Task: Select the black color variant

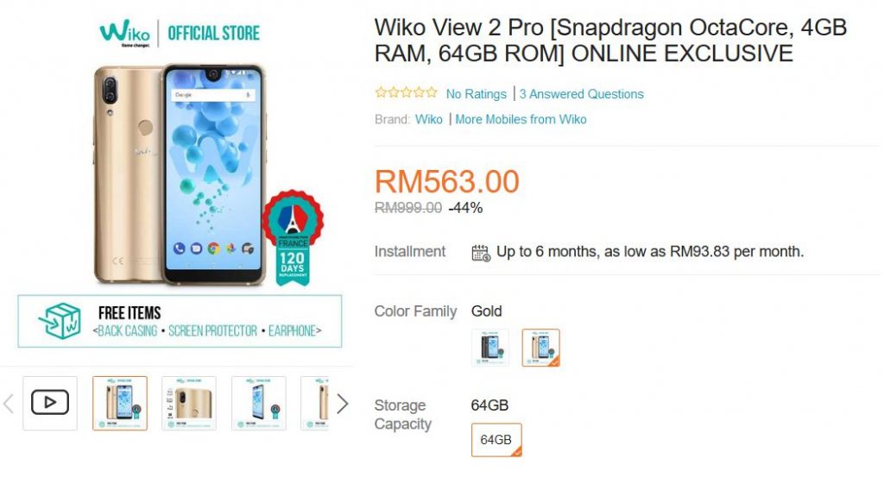Action: point(490,348)
